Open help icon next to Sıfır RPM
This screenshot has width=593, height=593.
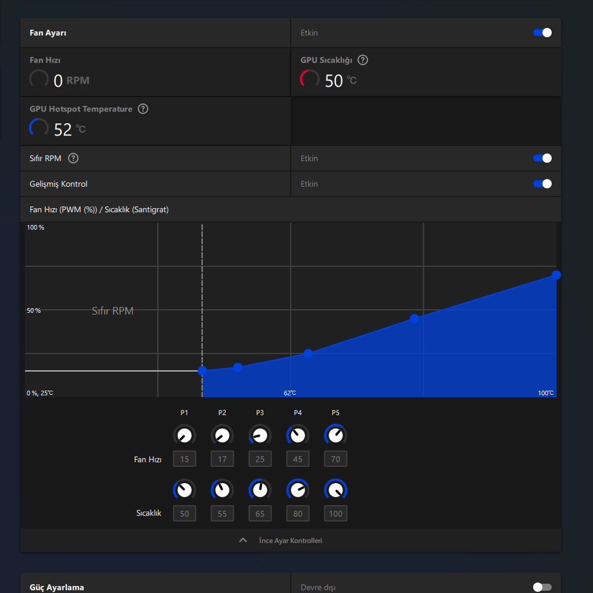tap(73, 158)
